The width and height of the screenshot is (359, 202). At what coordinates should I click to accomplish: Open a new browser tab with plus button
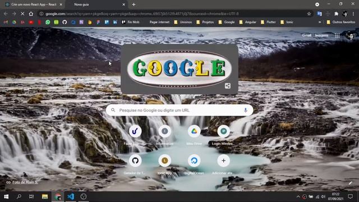[134, 4]
